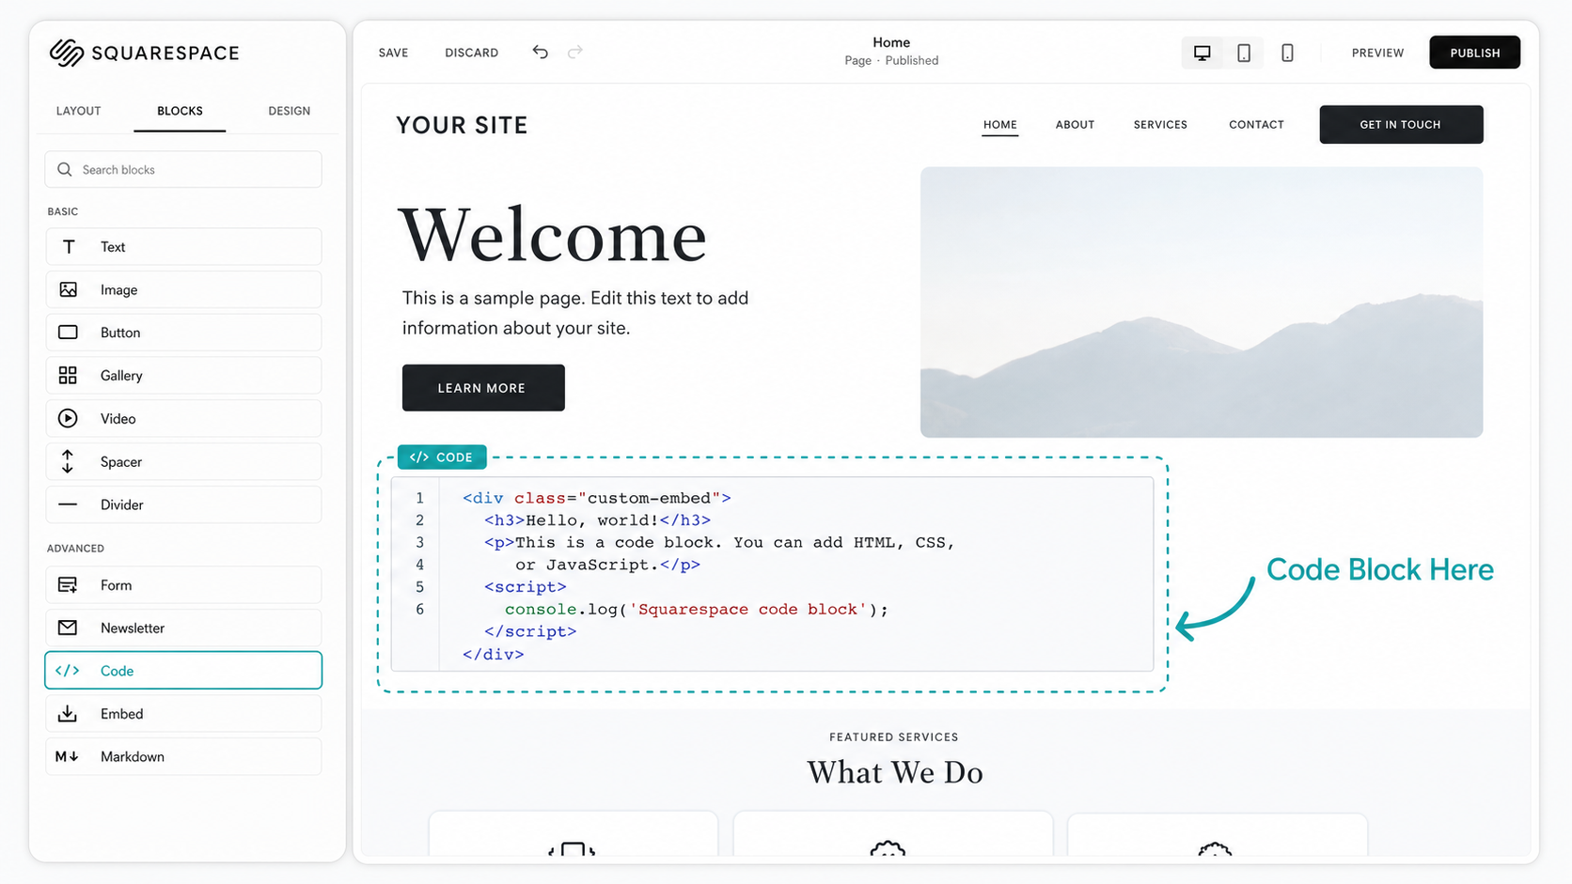The height and width of the screenshot is (884, 1572).
Task: Switch to mobile phone preview icon
Action: (1287, 53)
